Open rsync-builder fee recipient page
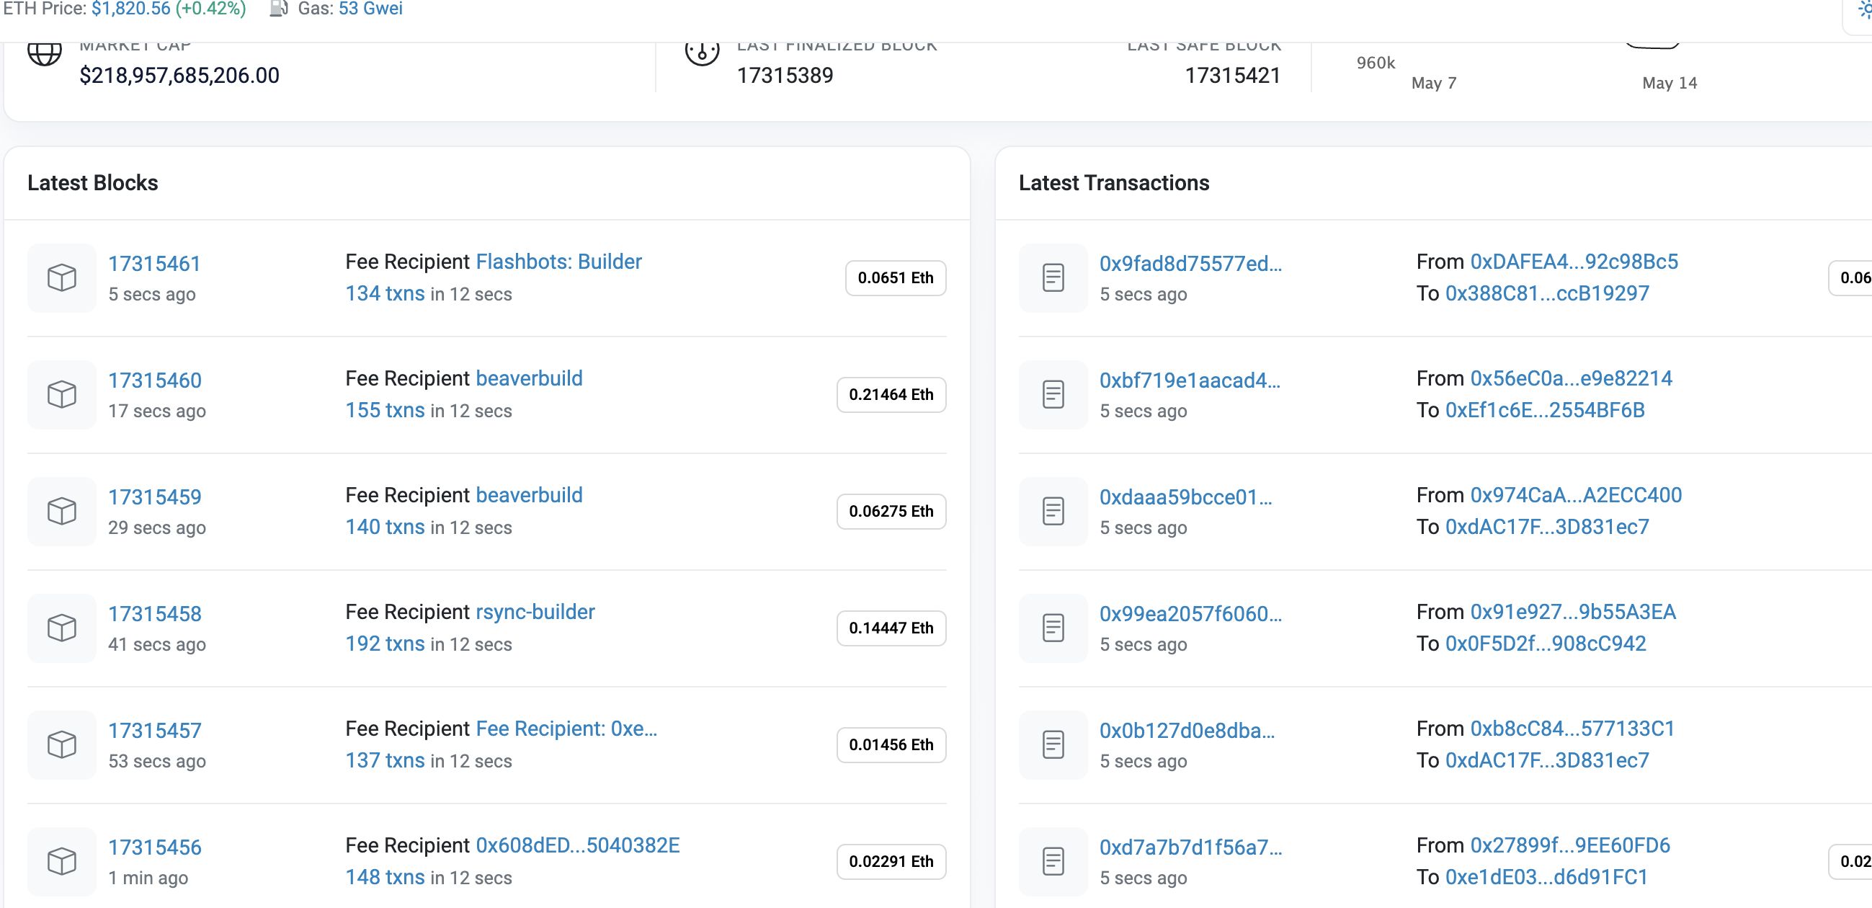This screenshot has height=908, width=1872. 535,612
